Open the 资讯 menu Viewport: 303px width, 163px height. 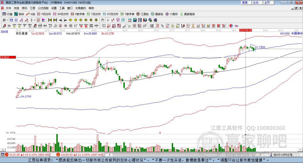(x=24, y=8)
